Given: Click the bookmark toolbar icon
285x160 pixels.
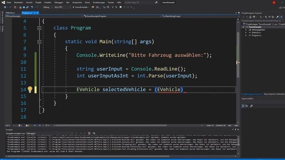Looking at the screenshot, I should [x=121, y=7].
